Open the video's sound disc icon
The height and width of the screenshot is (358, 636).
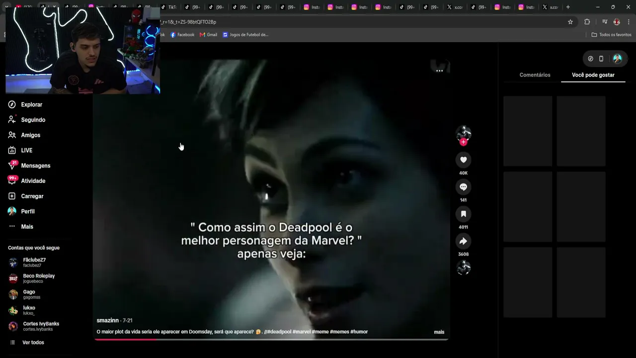pyautogui.click(x=463, y=268)
